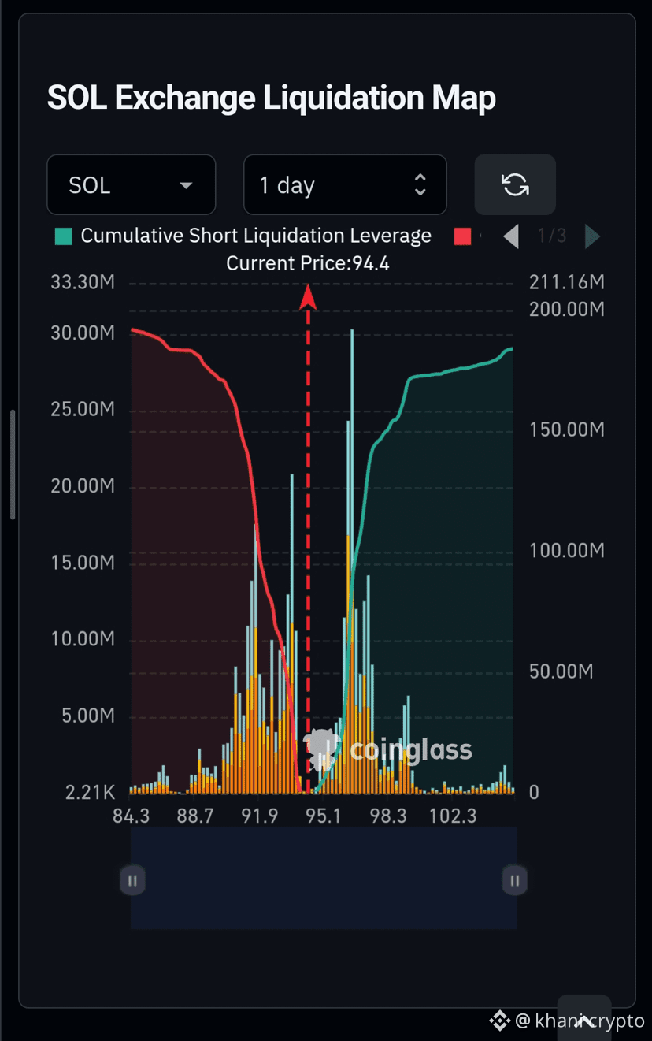The height and width of the screenshot is (1041, 652).
Task: Click the 211.16M right axis label
Action: click(x=567, y=282)
